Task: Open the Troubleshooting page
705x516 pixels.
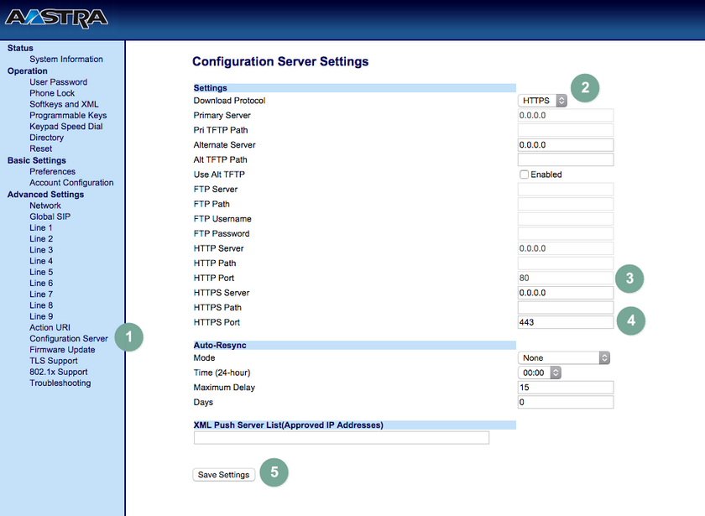Action: [x=60, y=383]
